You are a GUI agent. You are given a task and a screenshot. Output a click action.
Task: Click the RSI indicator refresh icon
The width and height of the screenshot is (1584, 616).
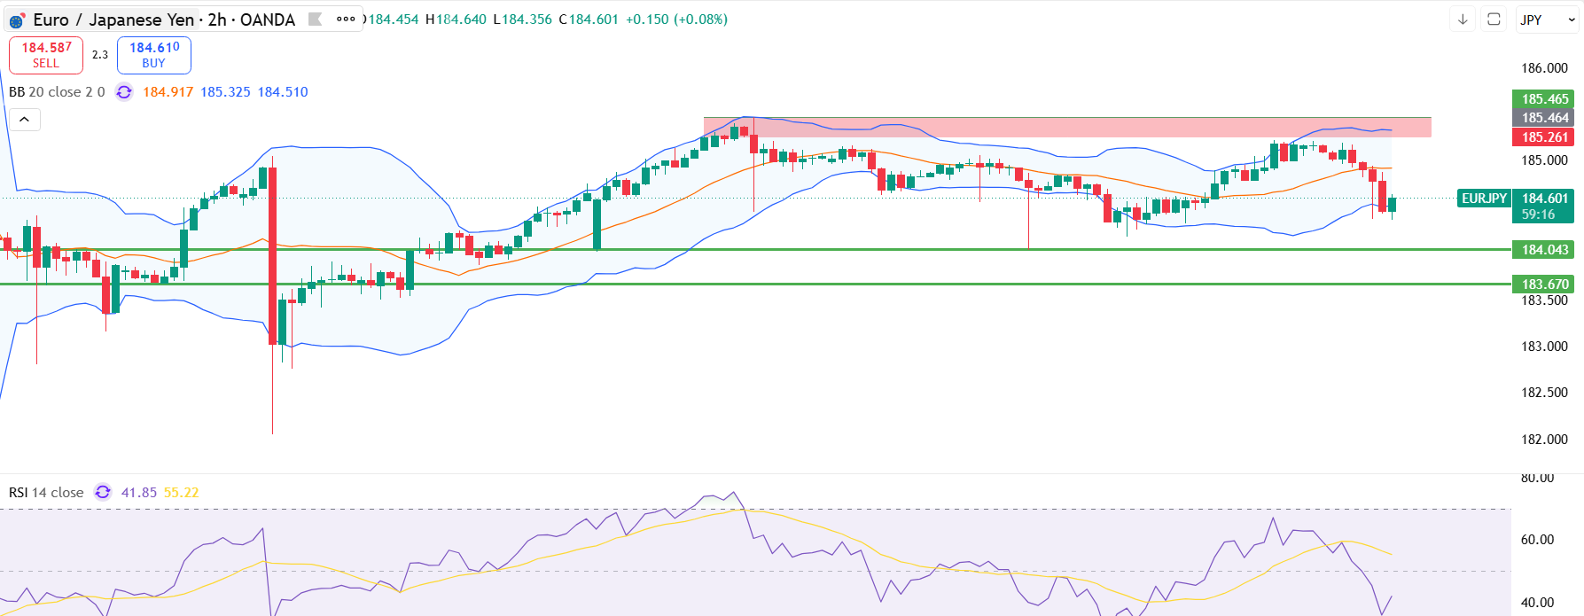[103, 492]
